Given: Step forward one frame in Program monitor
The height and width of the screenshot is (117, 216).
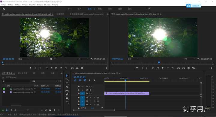Looking at the screenshot, I should pos(168,68).
